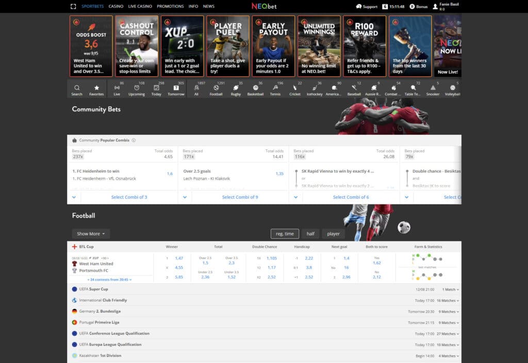Viewport: 528px width, 363px height.
Task: Open the NEWS menu
Action: pos(209,6)
